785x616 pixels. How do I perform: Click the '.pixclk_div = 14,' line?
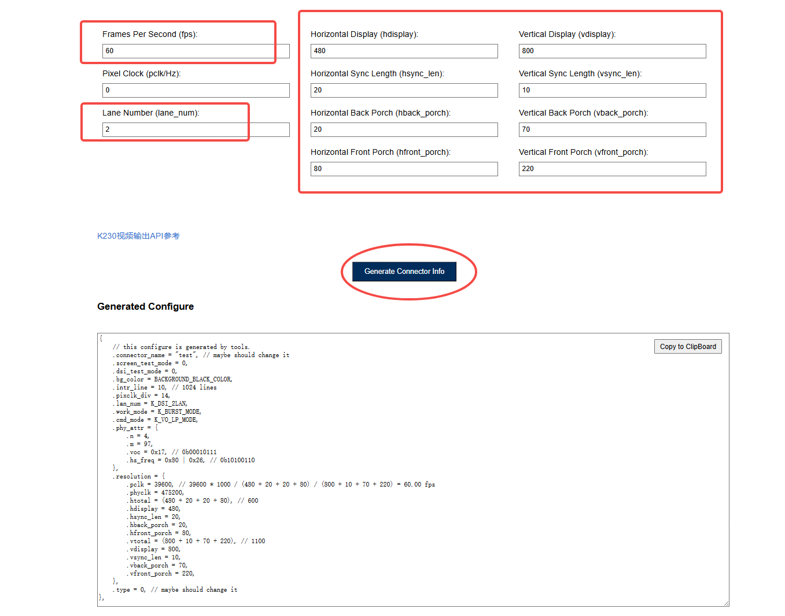[x=141, y=396]
